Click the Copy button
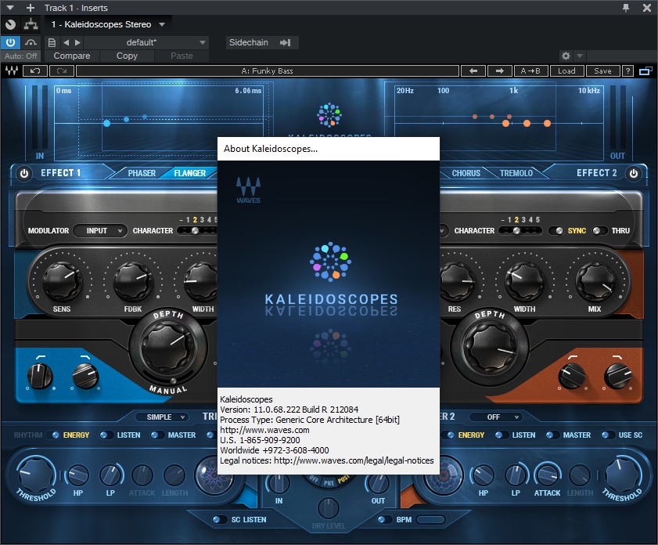Viewport: 658px width, 545px height. click(x=127, y=56)
